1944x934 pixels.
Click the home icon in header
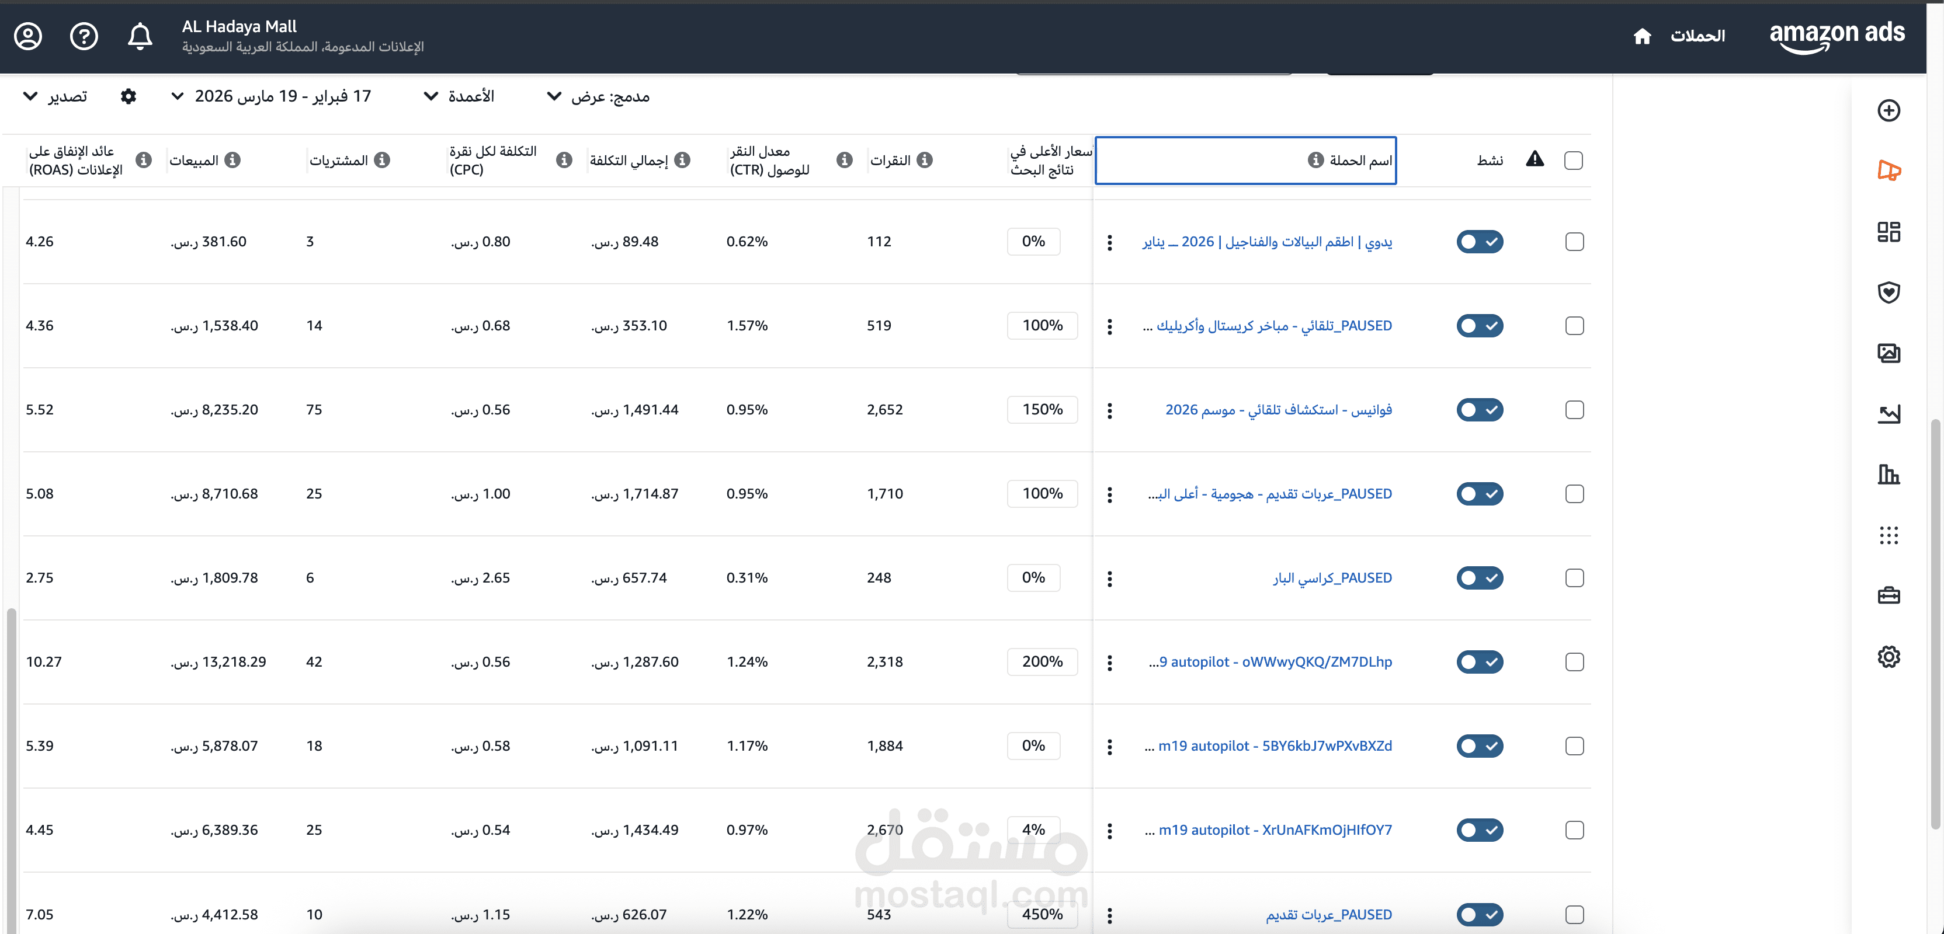pos(1642,36)
